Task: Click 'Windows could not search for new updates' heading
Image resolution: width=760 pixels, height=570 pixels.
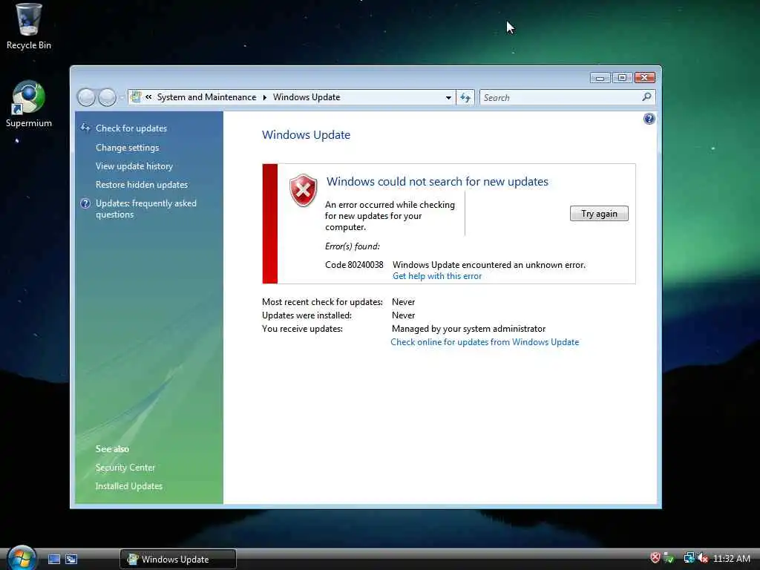Action: [438, 182]
